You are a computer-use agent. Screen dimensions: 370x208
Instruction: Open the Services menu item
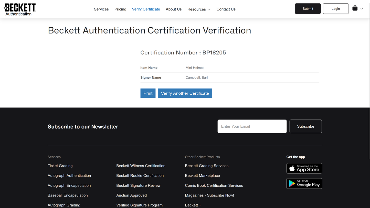(101, 9)
